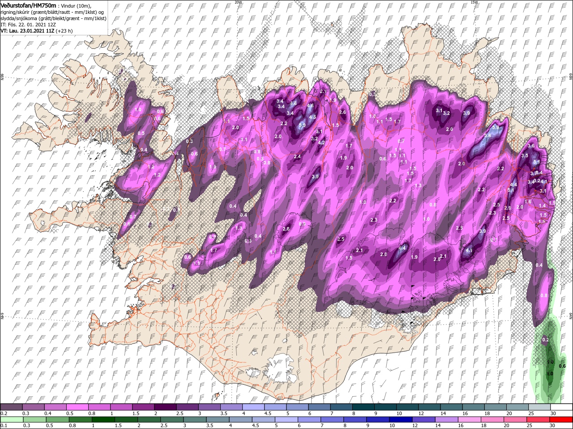Screen dimensions: 573x429
Task: Click the top legend swatch labeled 0.2
Action: coord(11,407)
